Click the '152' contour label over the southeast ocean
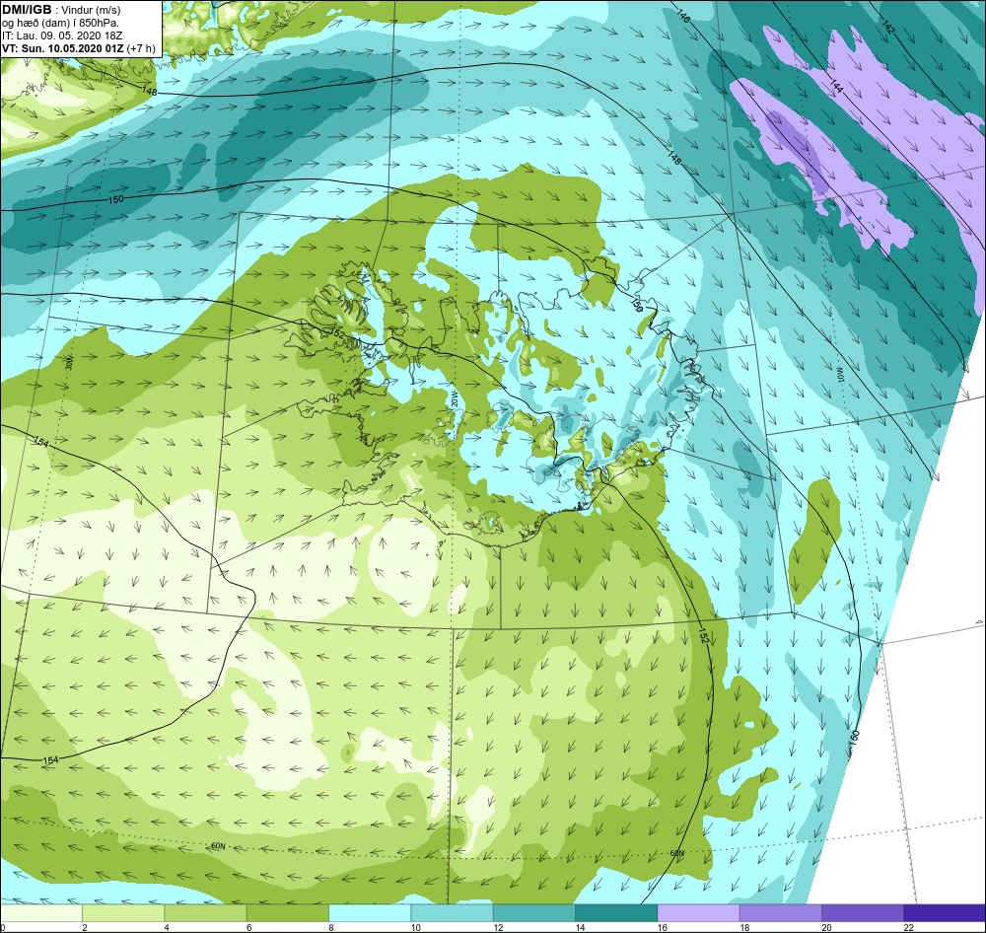Screen dimensions: 986x933 [703, 635]
